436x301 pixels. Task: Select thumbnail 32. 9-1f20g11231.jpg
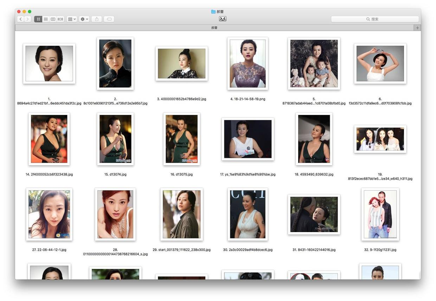coord(380,214)
